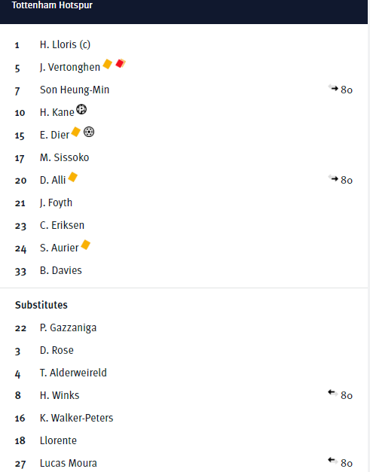
Task: Click the football goal icon next to E. Dier
Action: [89, 132]
